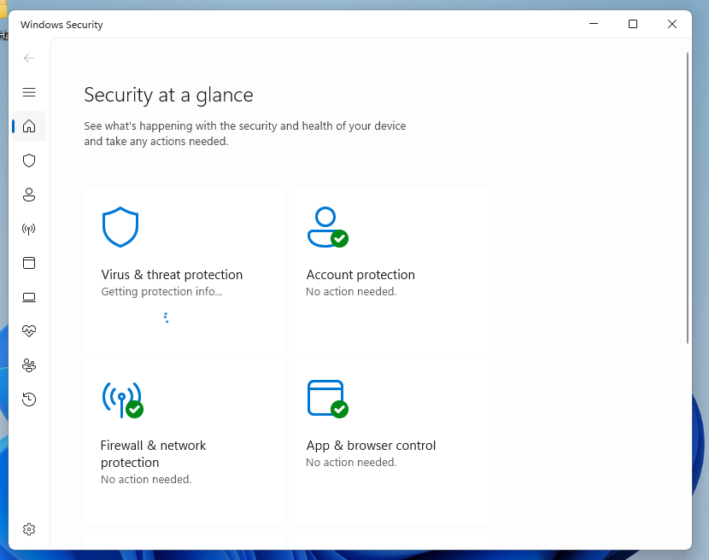The height and width of the screenshot is (560, 709).
Task: Click the Windows Security title bar text
Action: click(x=62, y=25)
